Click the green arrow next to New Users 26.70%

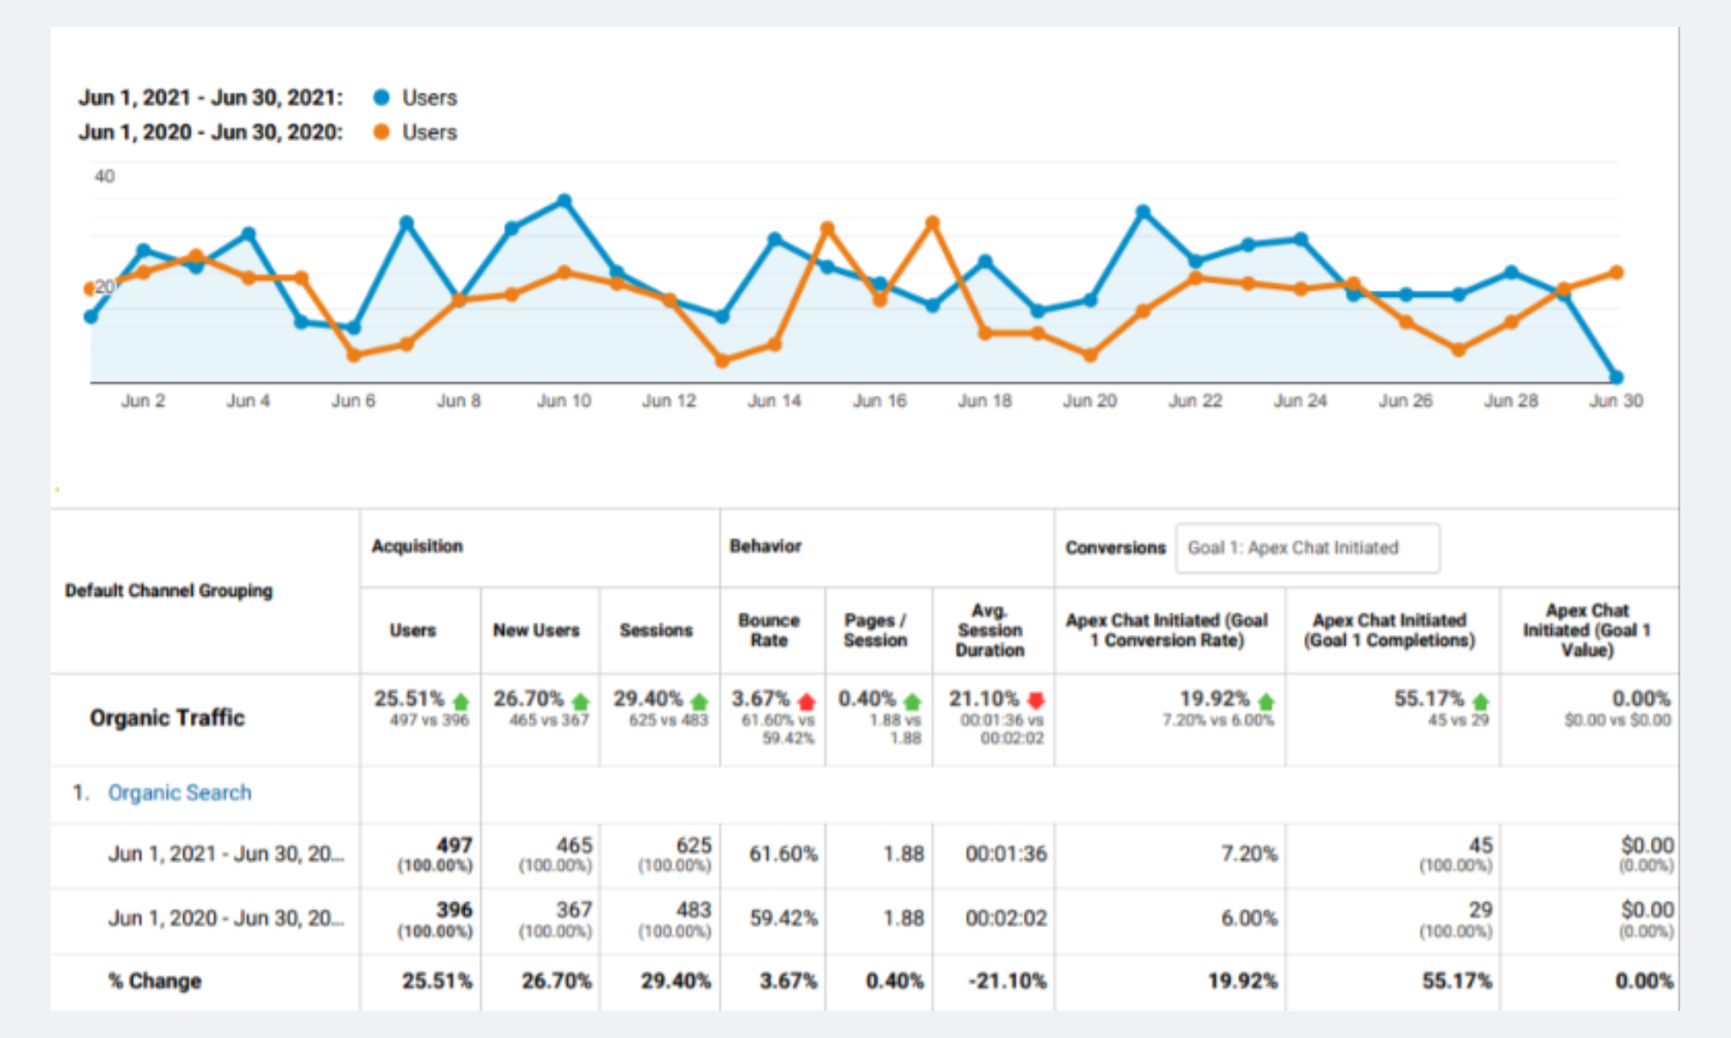580,702
